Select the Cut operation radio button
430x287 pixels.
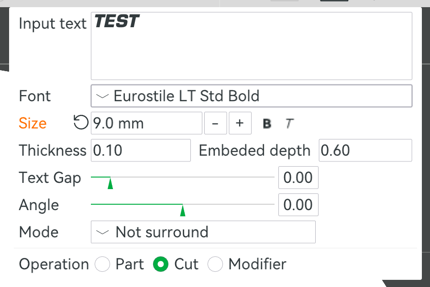161,264
